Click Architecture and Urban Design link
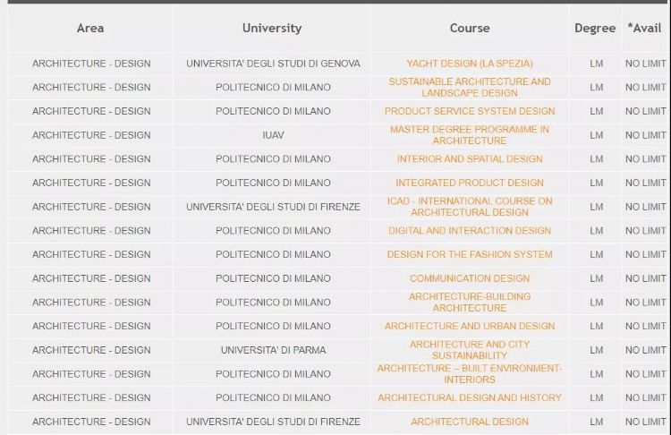The image size is (671, 435). tap(470, 326)
